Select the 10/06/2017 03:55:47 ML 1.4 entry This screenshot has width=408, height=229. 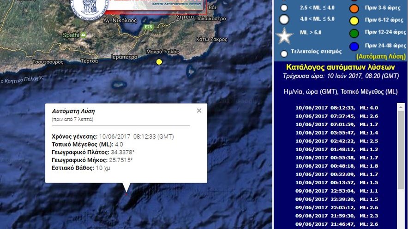[337, 133]
